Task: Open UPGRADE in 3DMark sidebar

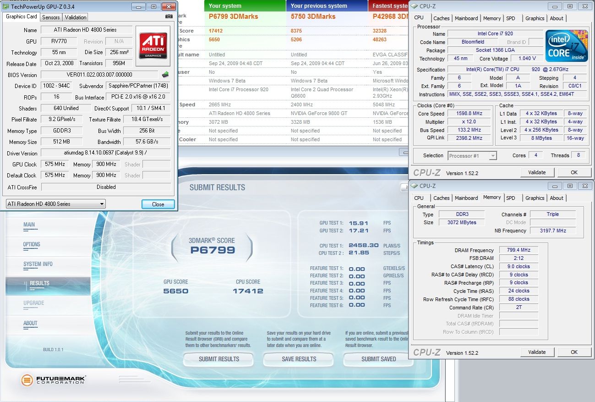Action: 34,304
